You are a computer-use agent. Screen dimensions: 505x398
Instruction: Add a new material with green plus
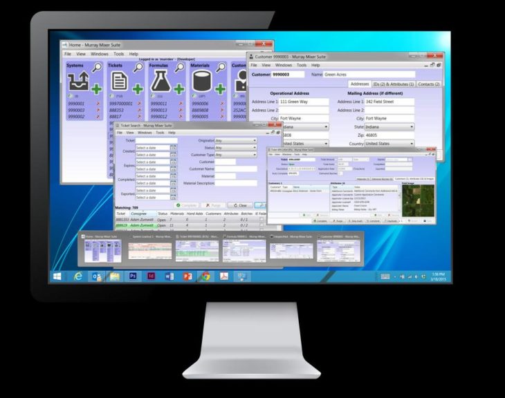click(x=220, y=88)
